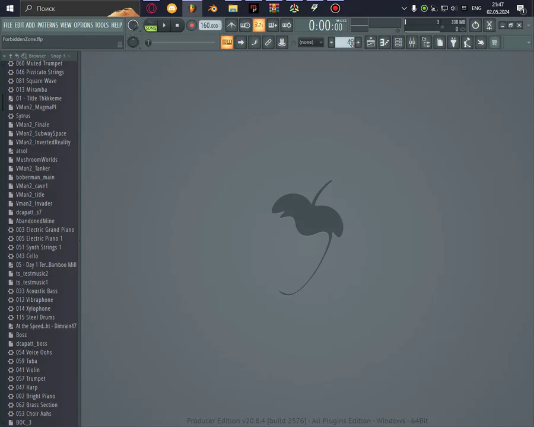Viewport: 534px width, 427px height.
Task: Open the TOOLS menu
Action: click(x=101, y=25)
